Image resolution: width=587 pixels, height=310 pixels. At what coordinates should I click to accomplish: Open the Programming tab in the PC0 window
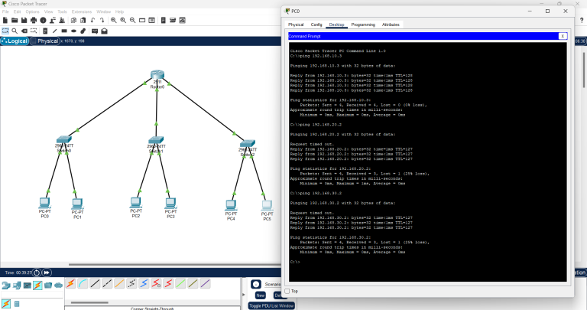(x=363, y=24)
